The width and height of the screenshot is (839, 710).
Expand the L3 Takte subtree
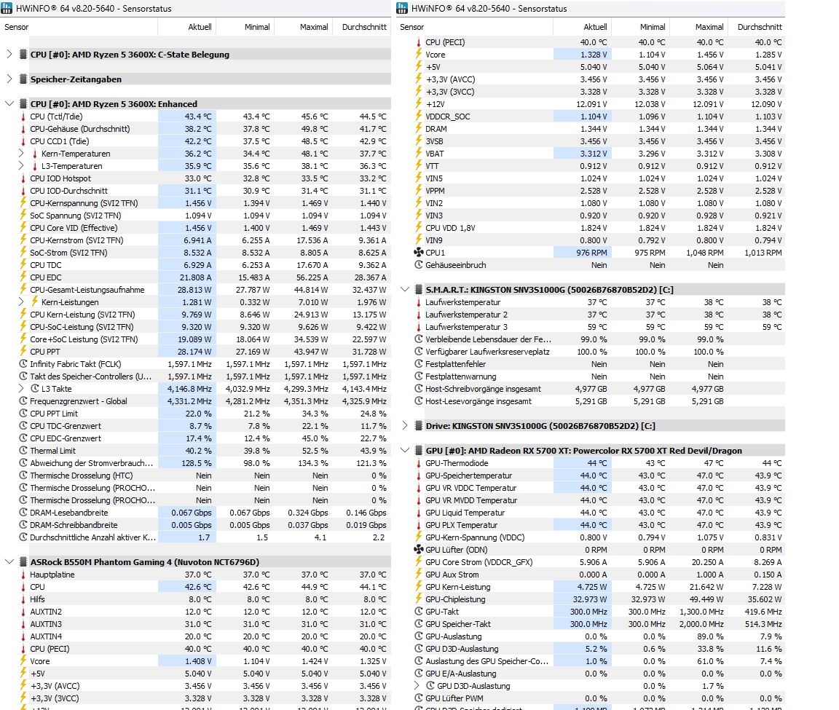point(21,388)
